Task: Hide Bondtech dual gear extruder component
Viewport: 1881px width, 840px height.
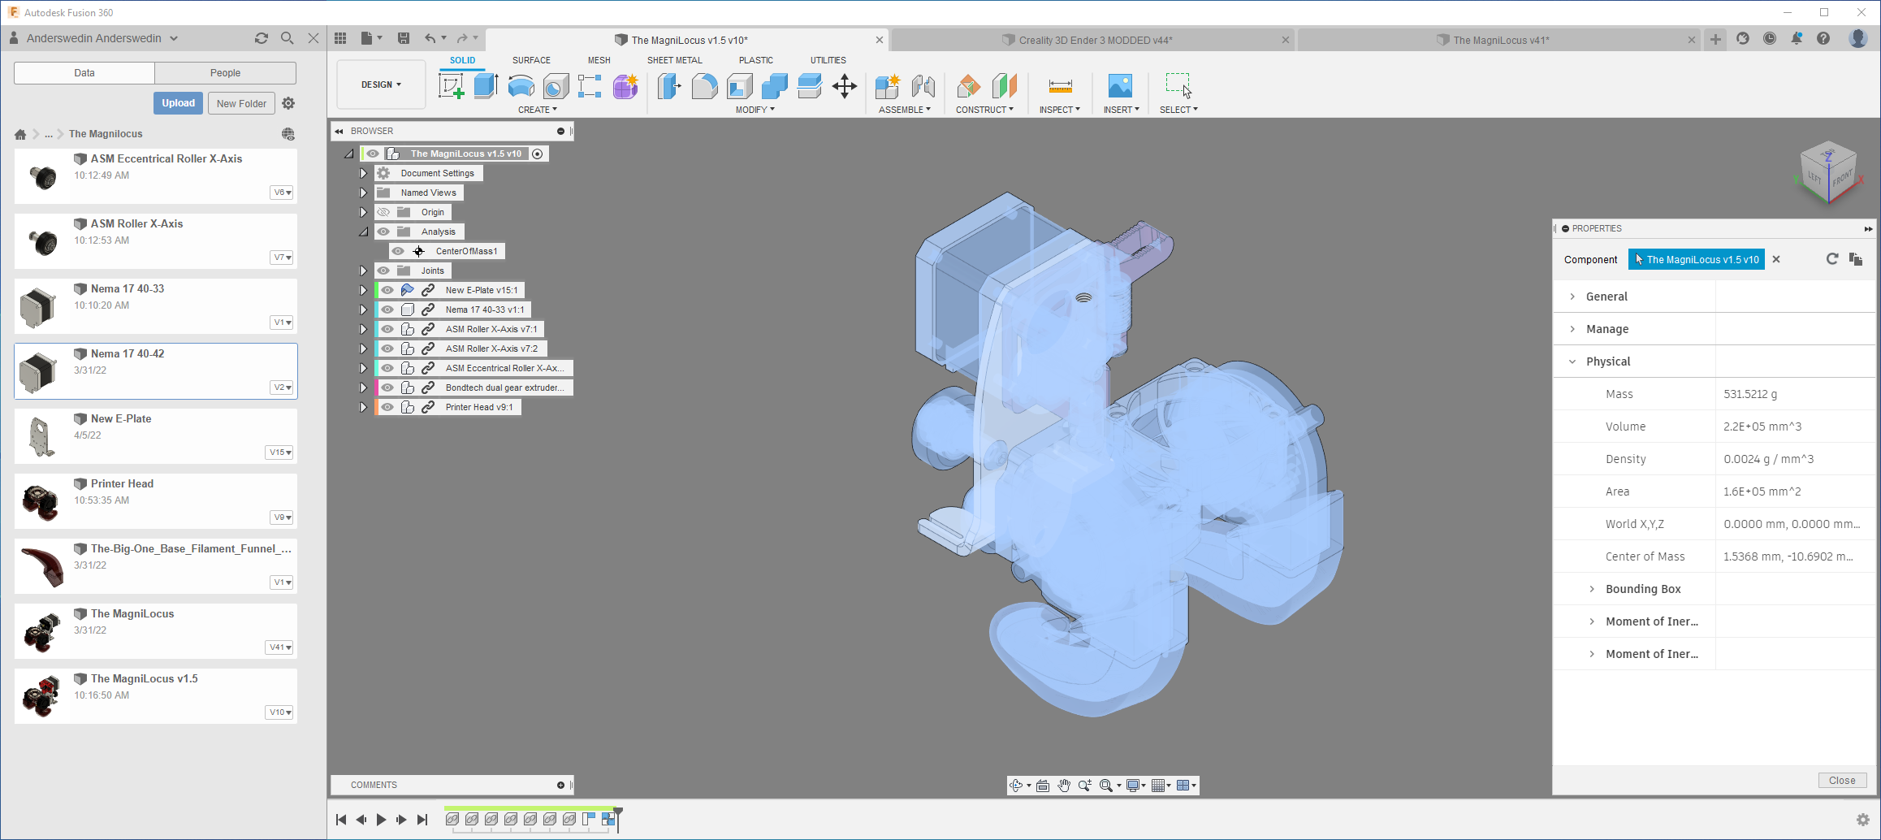Action: [x=387, y=388]
